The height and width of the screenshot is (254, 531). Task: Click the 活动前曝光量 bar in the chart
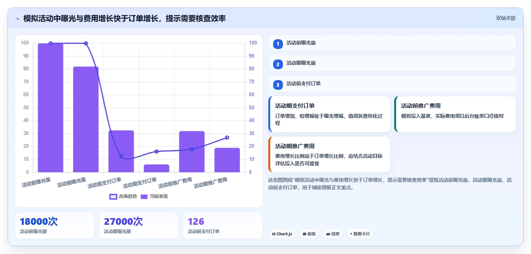(x=51, y=108)
